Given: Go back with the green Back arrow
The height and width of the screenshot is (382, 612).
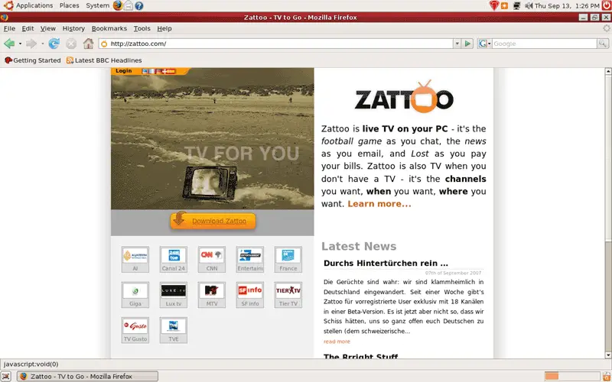Looking at the screenshot, I should coord(9,44).
